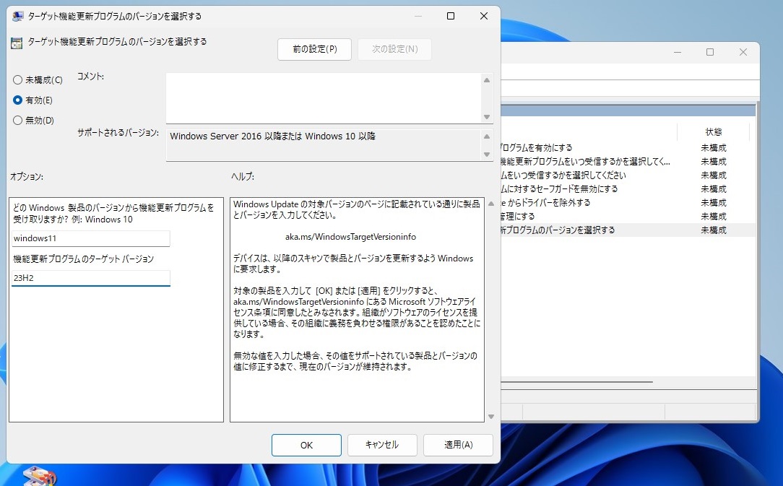Image resolution: width=783 pixels, height=486 pixels.
Task: Click the 前の設定(P) button
Action: click(314, 49)
